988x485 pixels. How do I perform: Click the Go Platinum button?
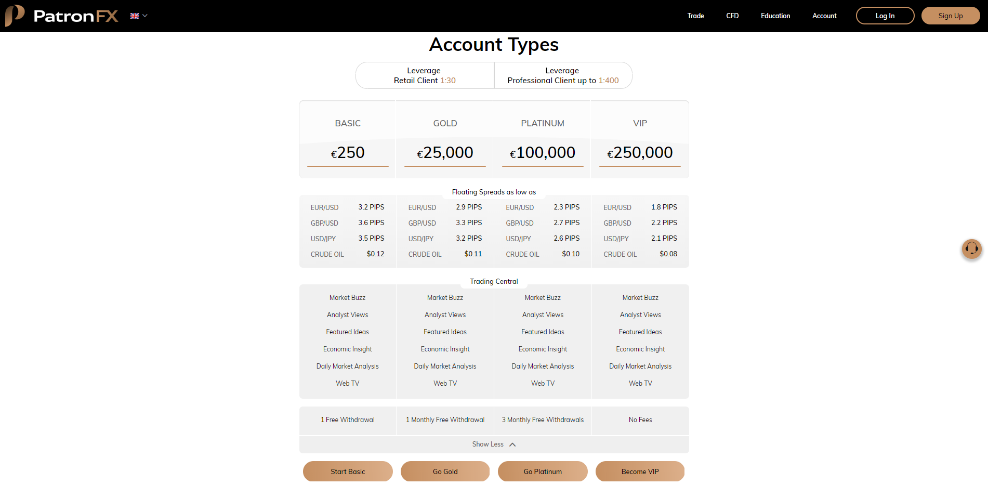(542, 471)
